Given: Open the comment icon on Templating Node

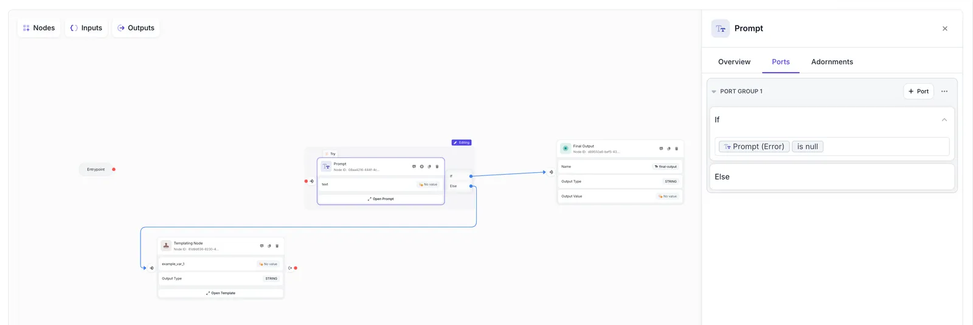Looking at the screenshot, I should pos(262,246).
